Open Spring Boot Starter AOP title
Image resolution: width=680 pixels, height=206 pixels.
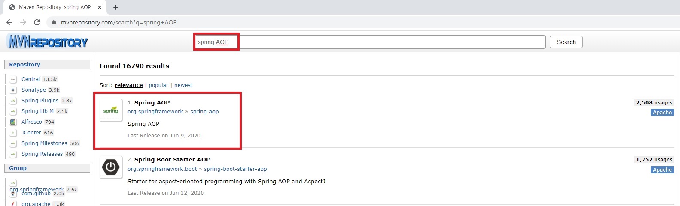coord(172,159)
